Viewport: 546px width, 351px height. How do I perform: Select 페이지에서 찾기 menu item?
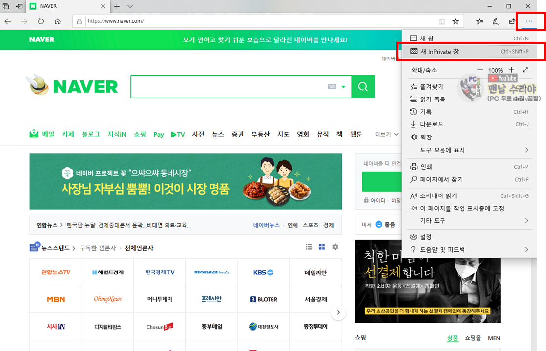(x=469, y=180)
